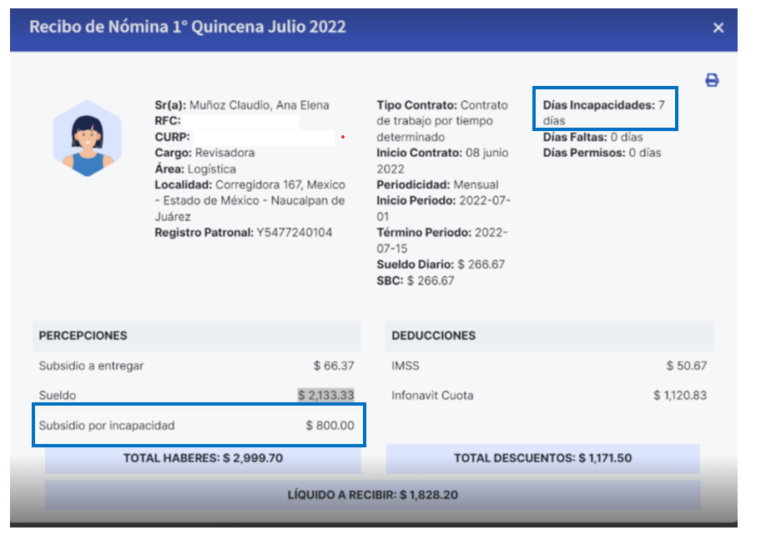Click the Subsidio a entregar row label
The height and width of the screenshot is (535, 771).
[91, 366]
